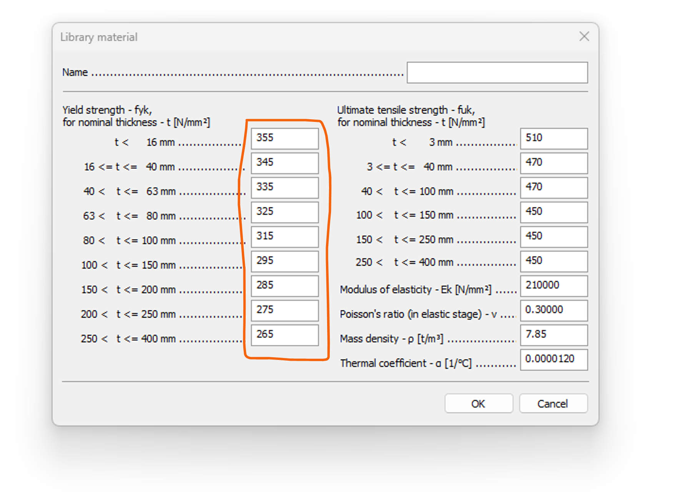
Task: Click the Modulus of elasticity value field
Action: 554,286
